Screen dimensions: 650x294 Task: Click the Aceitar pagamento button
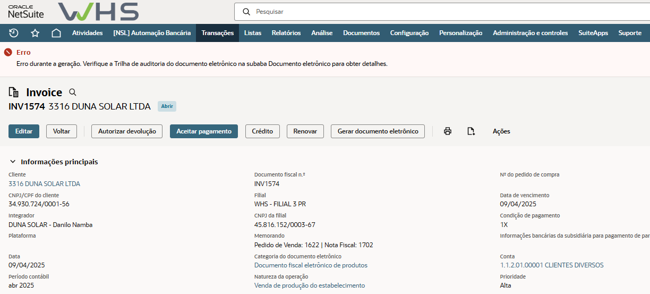click(x=203, y=131)
